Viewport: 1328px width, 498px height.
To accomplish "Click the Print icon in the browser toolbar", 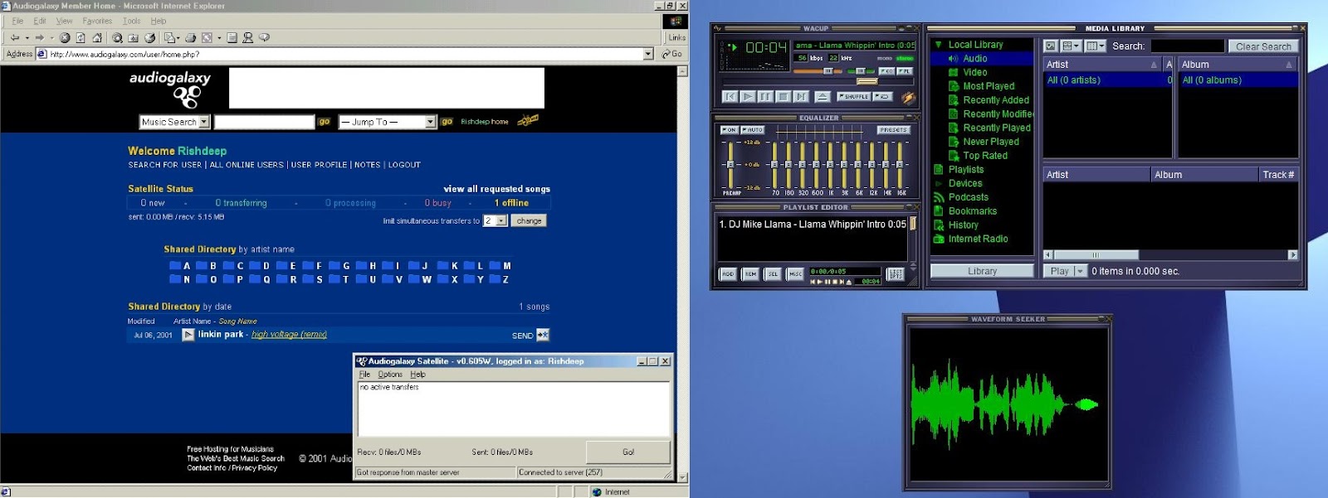I will coord(191,38).
